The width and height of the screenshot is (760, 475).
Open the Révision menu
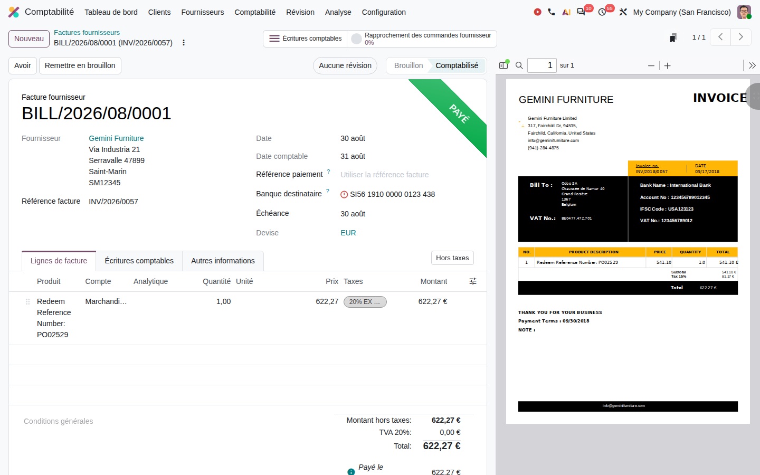point(300,12)
